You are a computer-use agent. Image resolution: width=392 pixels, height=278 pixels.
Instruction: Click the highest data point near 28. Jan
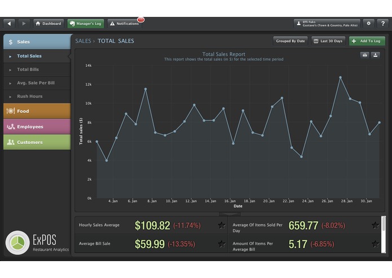click(x=340, y=78)
